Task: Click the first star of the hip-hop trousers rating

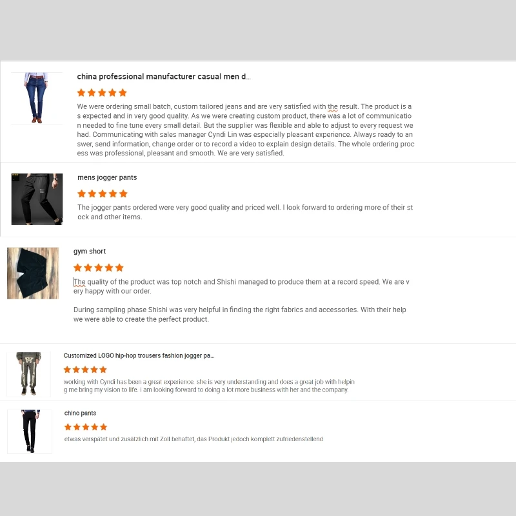Action: click(67, 370)
